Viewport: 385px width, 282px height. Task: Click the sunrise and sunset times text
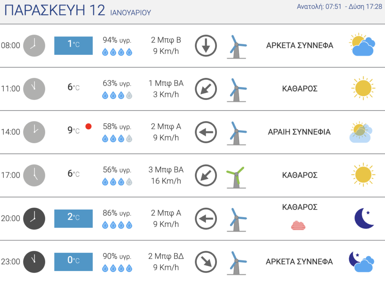pos(340,7)
